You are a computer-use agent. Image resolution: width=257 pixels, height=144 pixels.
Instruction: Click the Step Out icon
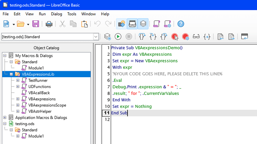(x=164, y=37)
